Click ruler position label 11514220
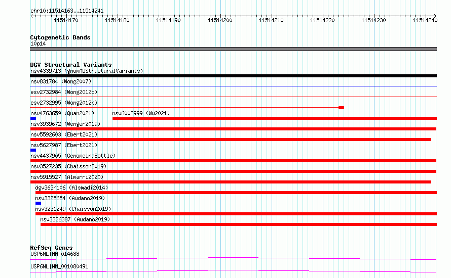This screenshot has height=278, width=451. click(x=322, y=20)
